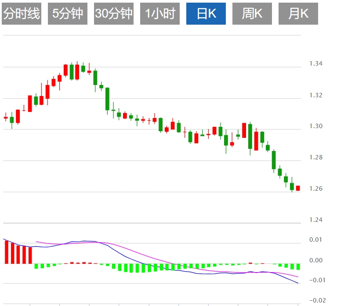This screenshot has height=306, width=337.
Task: Select the active 日K tab
Action: (206, 14)
